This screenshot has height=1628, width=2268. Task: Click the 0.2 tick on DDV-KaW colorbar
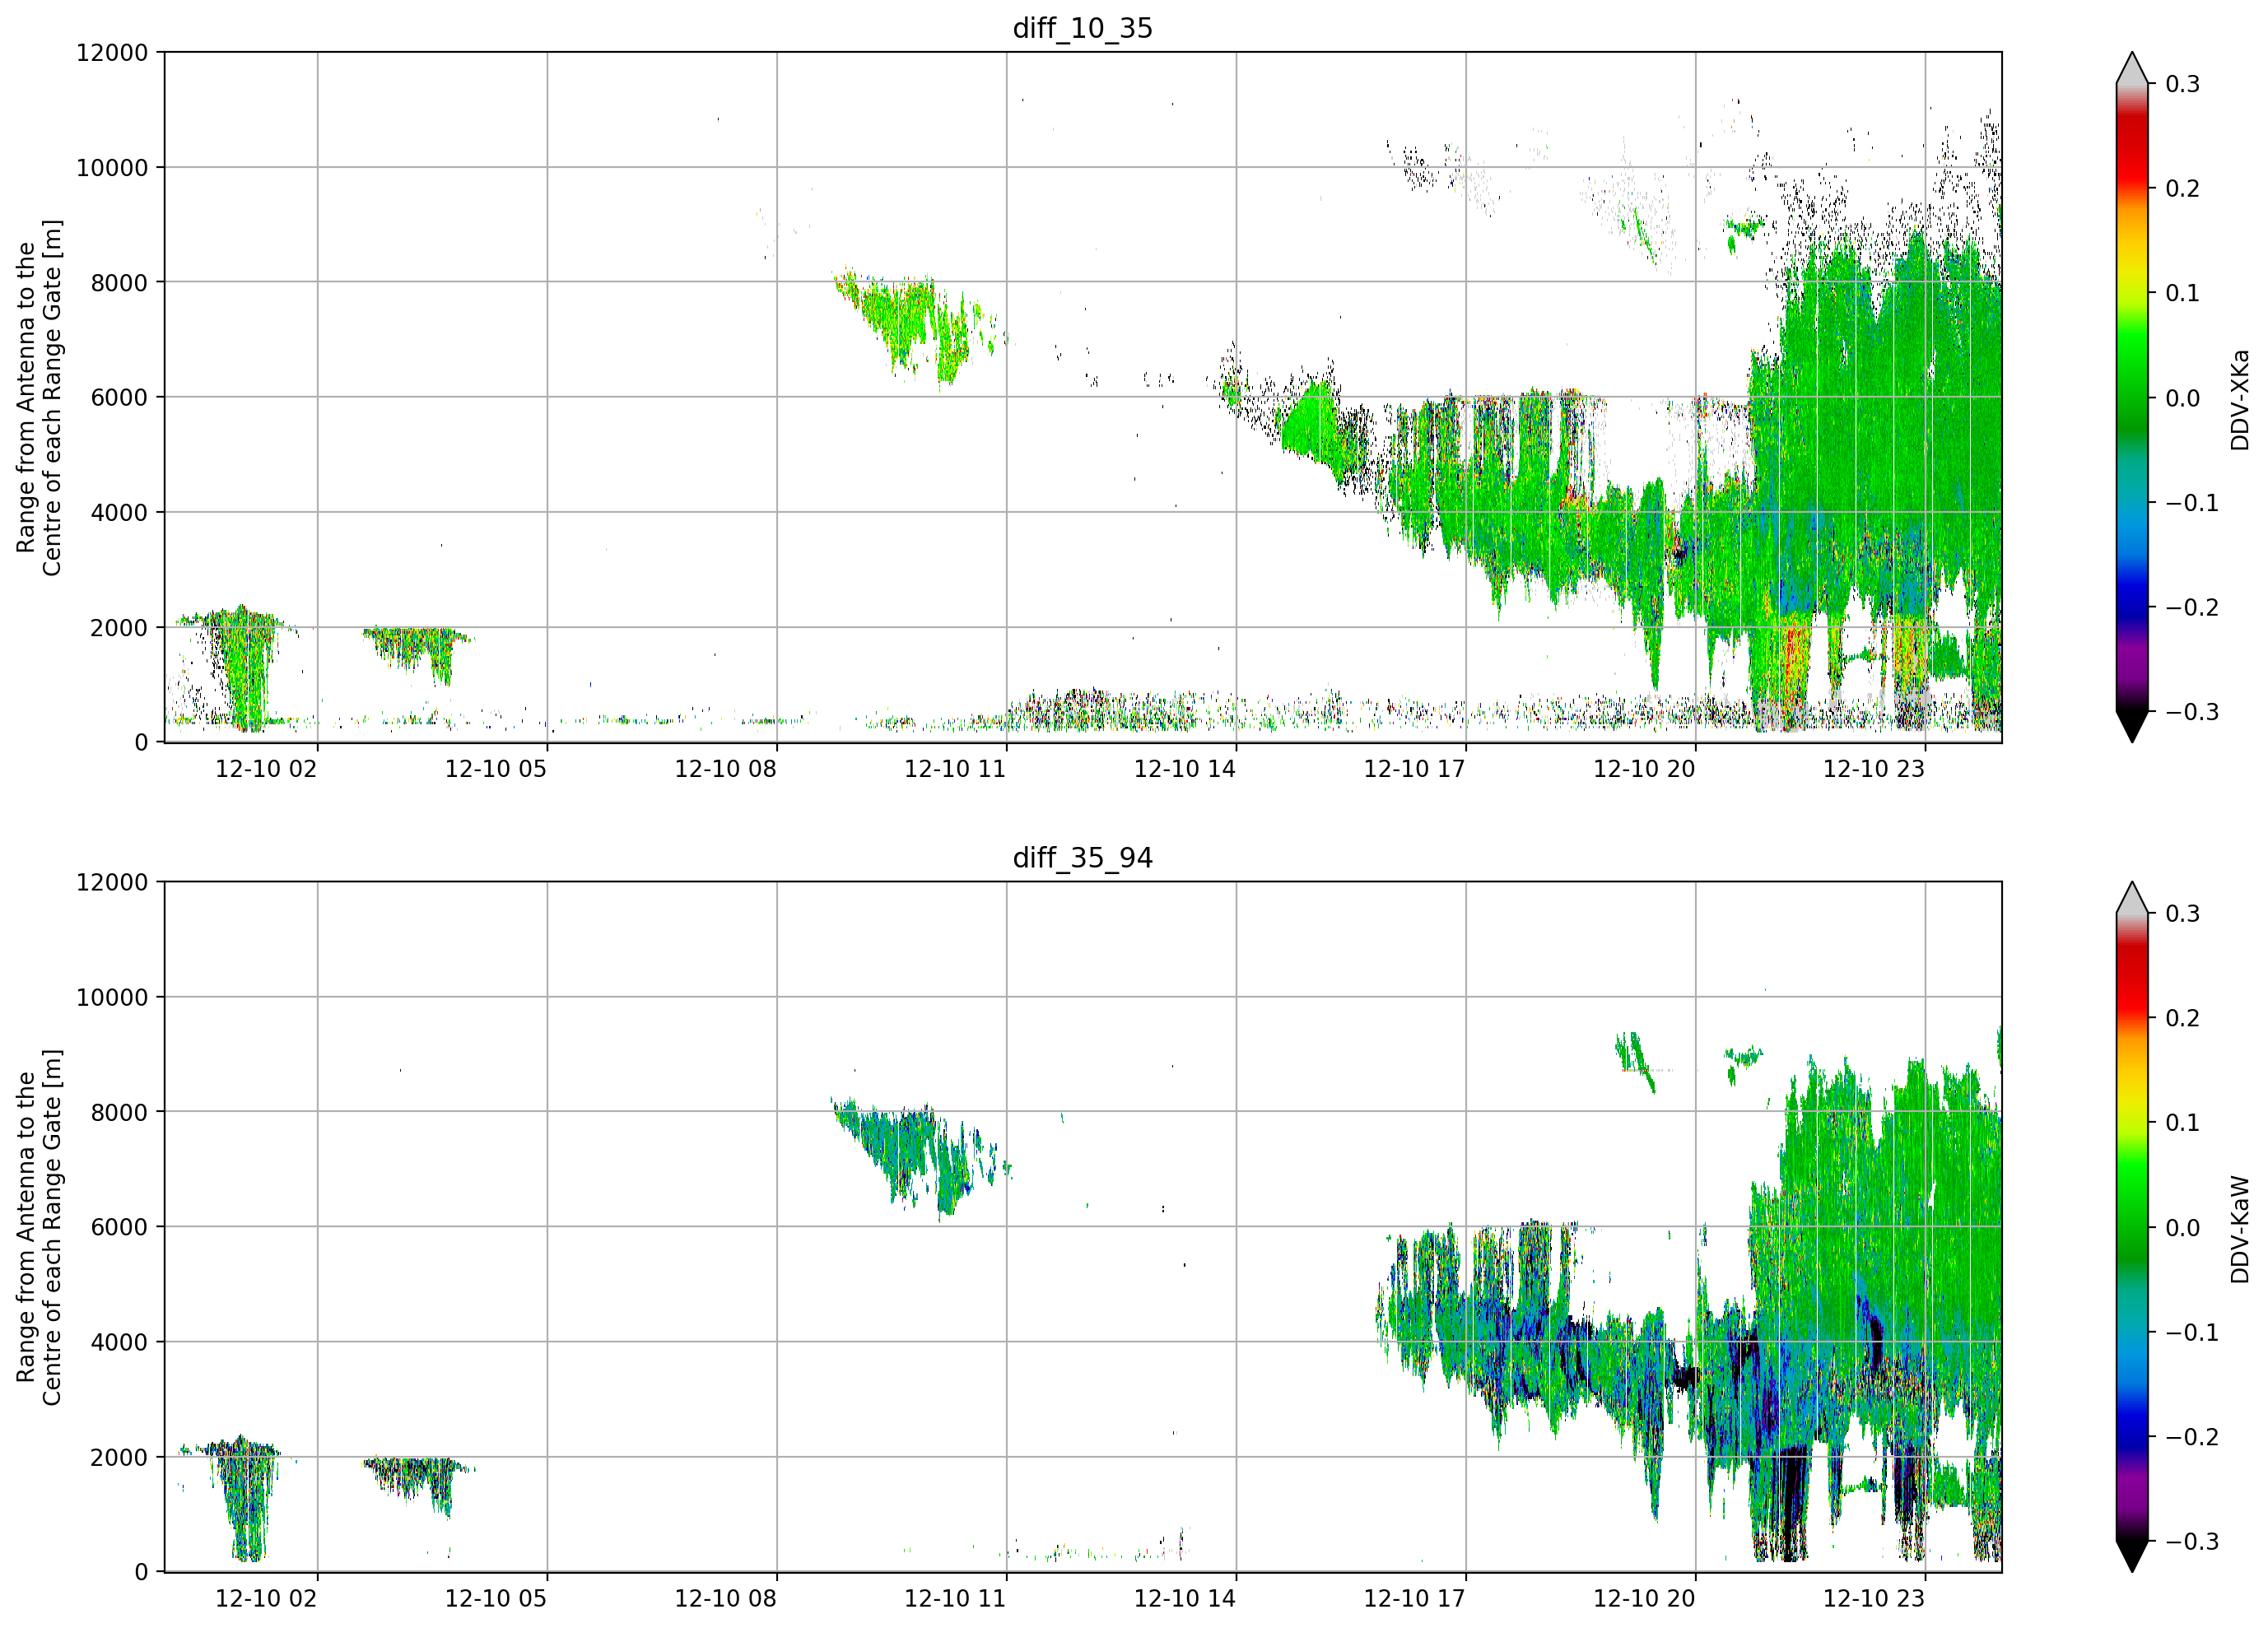pyautogui.click(x=2183, y=1018)
